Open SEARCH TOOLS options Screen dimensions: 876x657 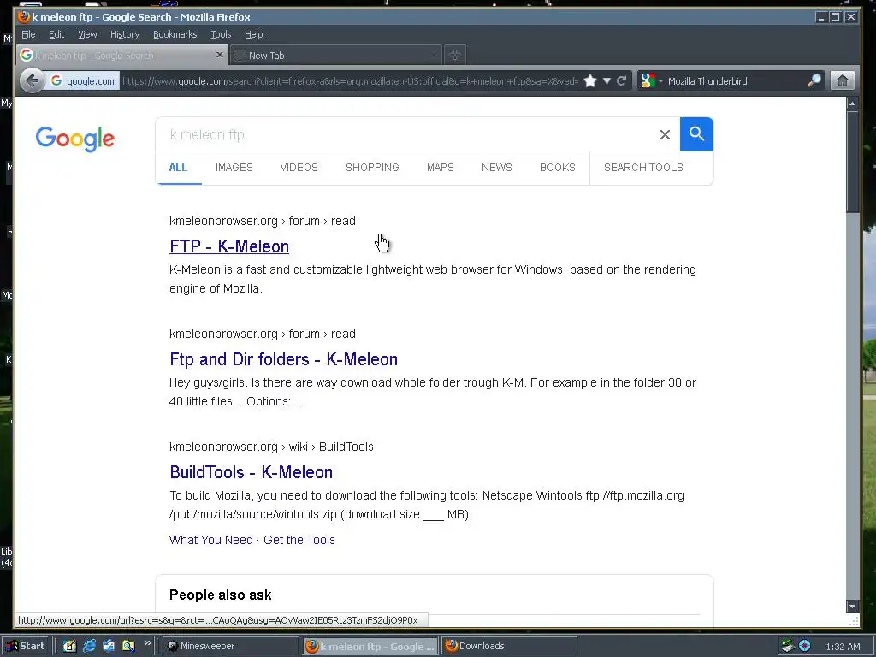[643, 167]
